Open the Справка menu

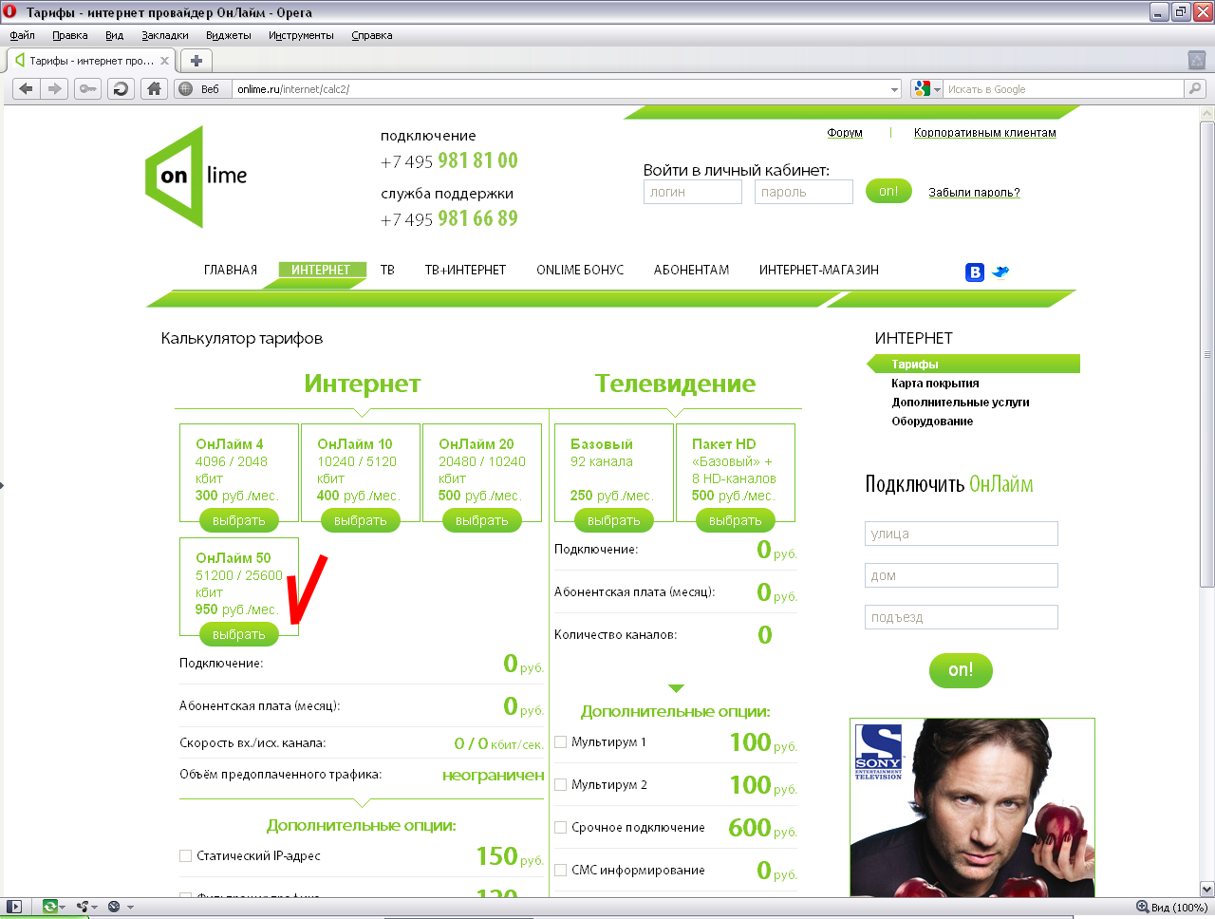coord(372,35)
